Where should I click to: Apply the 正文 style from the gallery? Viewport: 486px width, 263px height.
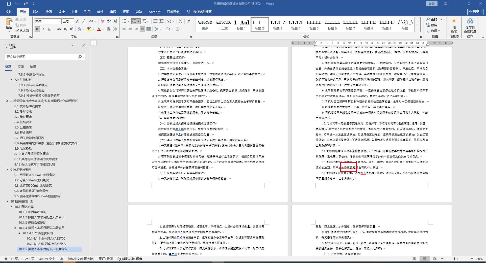tap(223, 24)
